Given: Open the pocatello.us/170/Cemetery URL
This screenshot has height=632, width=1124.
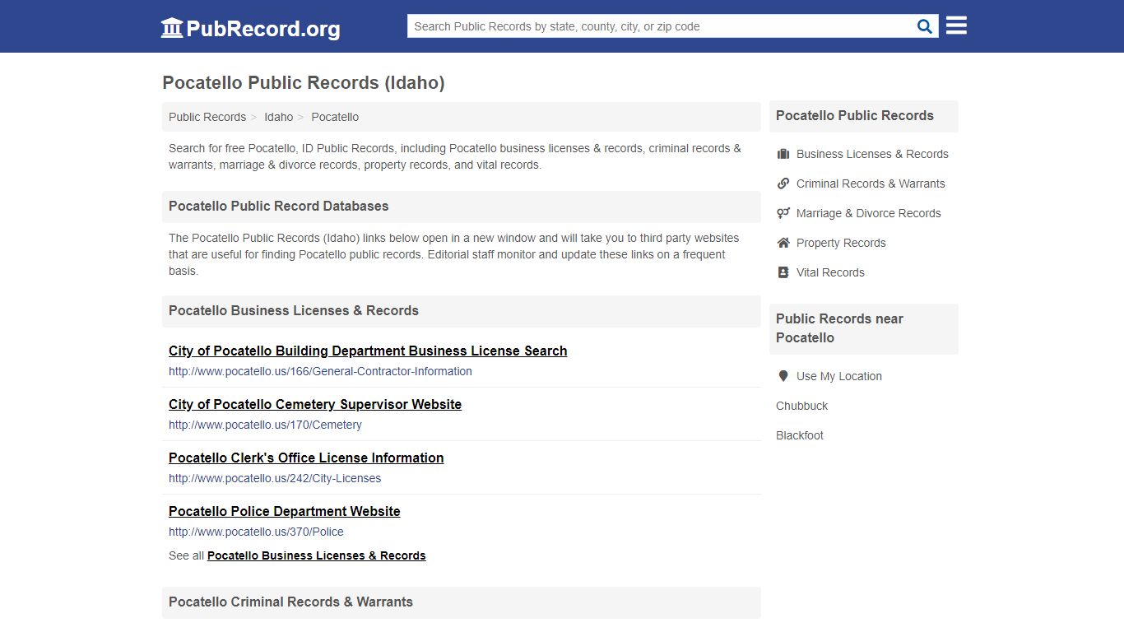Looking at the screenshot, I should [265, 425].
